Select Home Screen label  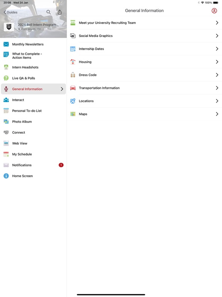point(22,176)
